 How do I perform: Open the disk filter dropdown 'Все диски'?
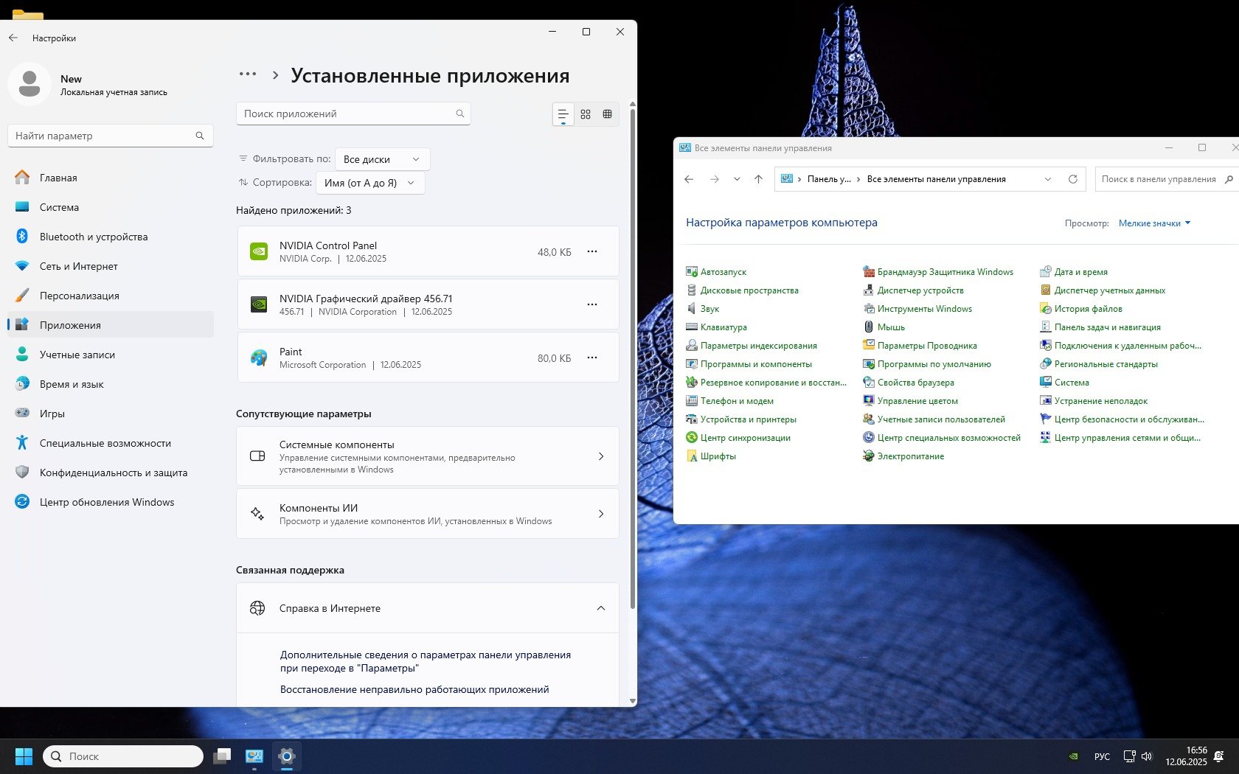click(381, 159)
